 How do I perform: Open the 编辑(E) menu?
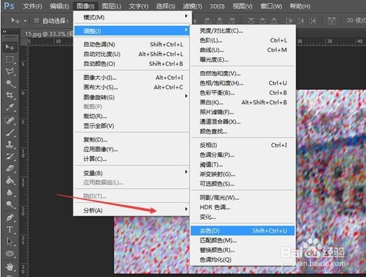coord(59,6)
